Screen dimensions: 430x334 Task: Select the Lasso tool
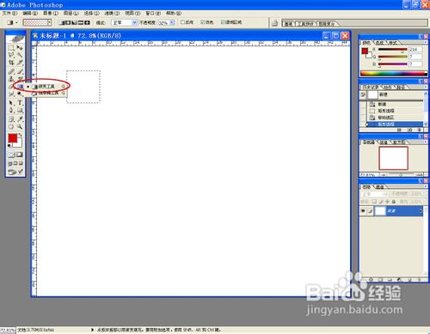coord(11,55)
